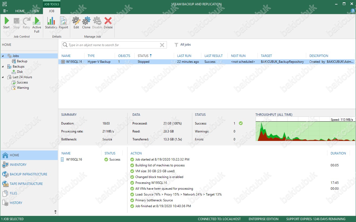This screenshot has height=222, width=356.
Task: Select Disk under Backups
Action: click(x=20, y=72)
